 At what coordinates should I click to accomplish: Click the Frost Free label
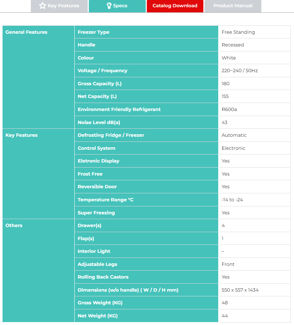click(90, 174)
